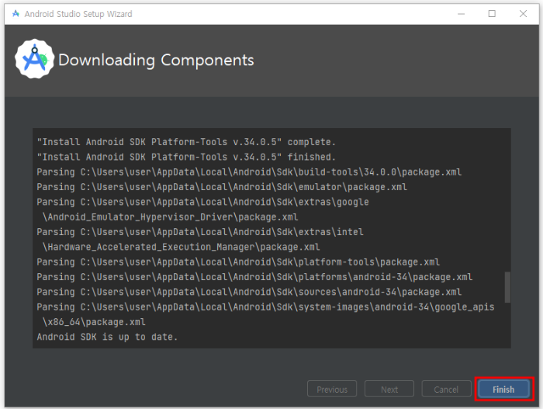Click the 'Parsing' line ending in extras\intel
The image size is (543, 409).
(200, 232)
